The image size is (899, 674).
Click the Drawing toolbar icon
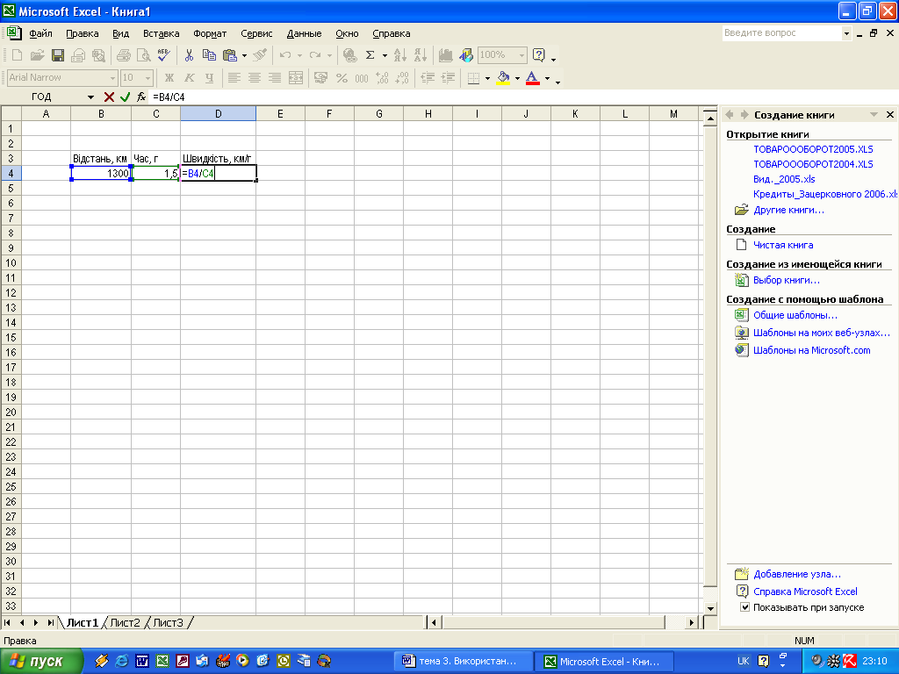tap(466, 55)
